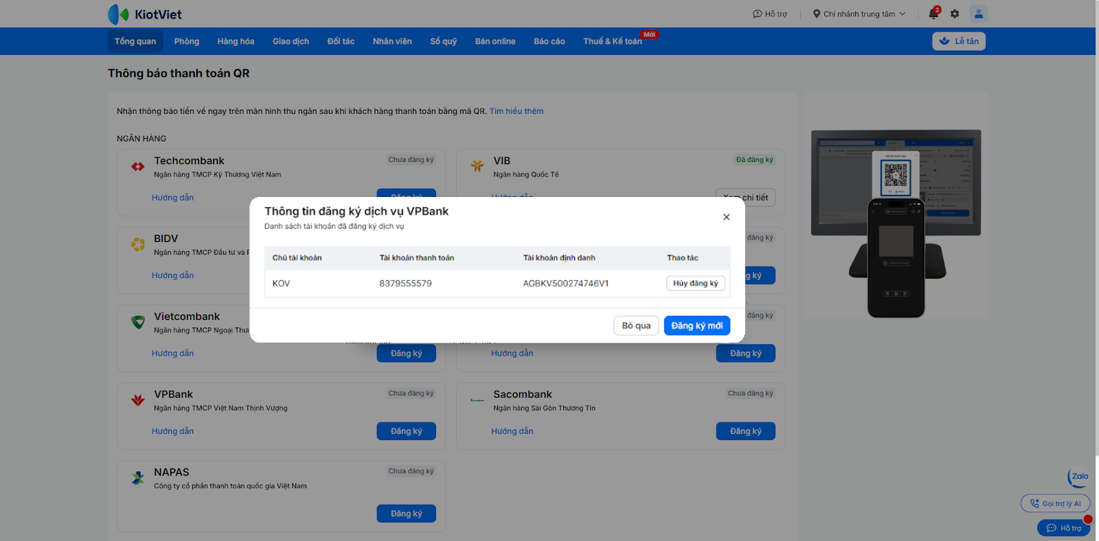Image resolution: width=1099 pixels, height=541 pixels.
Task: Open the Nhân viên menu
Action: 392,41
